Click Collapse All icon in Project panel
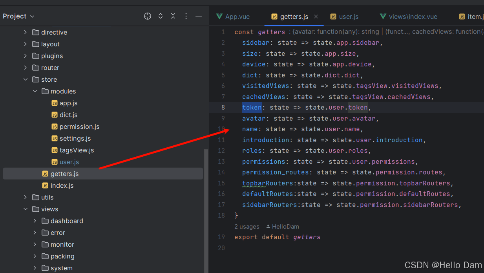The height and width of the screenshot is (273, 484). 173,16
